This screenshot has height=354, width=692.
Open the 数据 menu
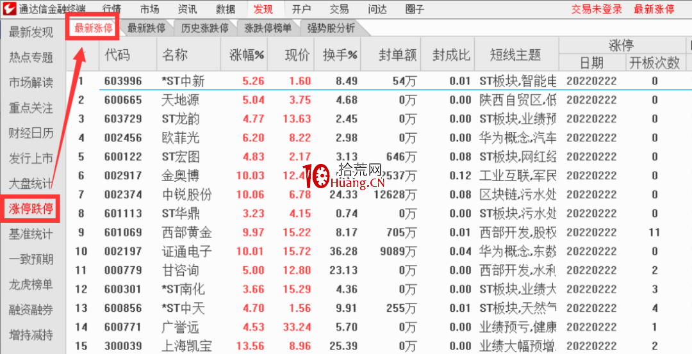(x=226, y=9)
